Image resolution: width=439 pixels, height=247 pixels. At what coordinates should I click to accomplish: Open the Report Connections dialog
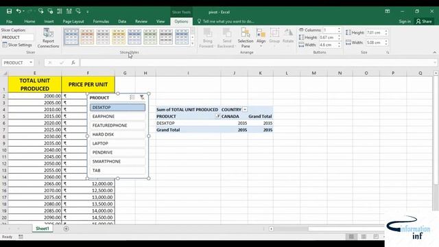tap(48, 38)
